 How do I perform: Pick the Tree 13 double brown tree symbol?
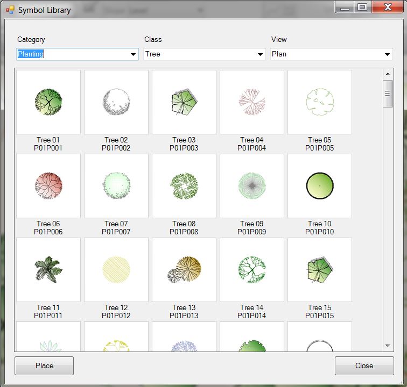[184, 269]
